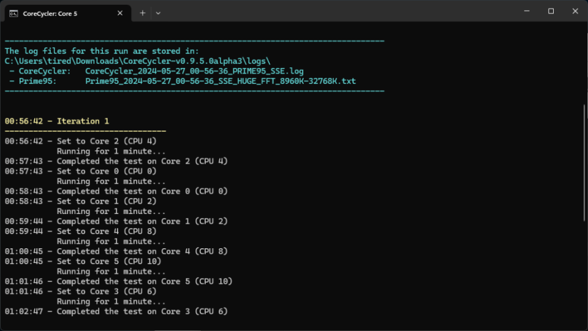This screenshot has height=331, width=588.
Task: Click the 'Set to Core 4 (CPU 8)' line
Action: (x=107, y=231)
